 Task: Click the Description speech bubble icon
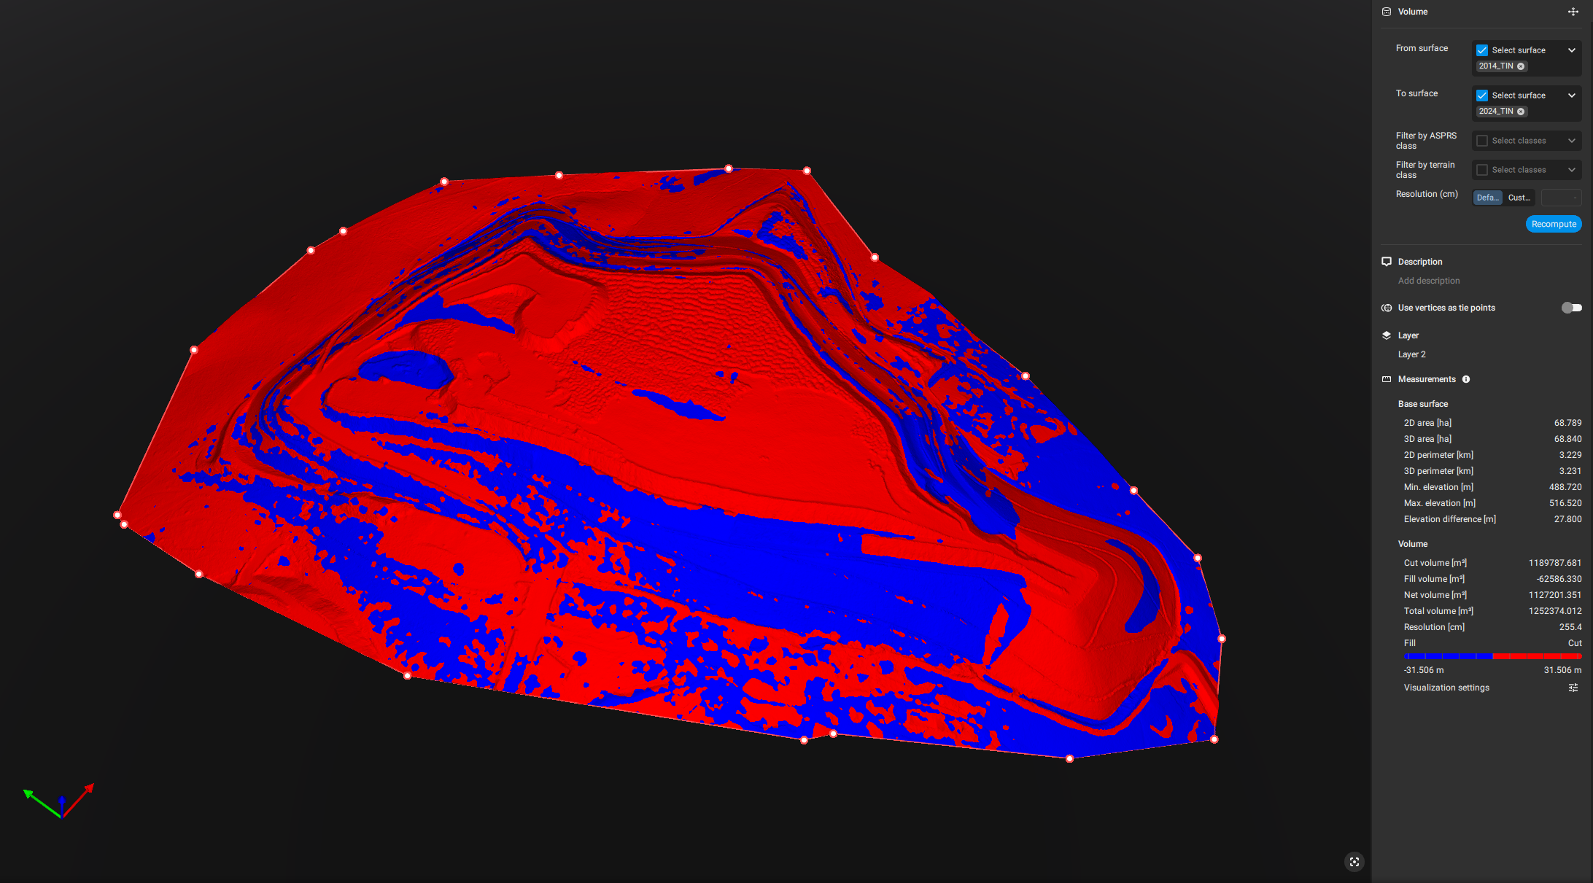(x=1386, y=261)
